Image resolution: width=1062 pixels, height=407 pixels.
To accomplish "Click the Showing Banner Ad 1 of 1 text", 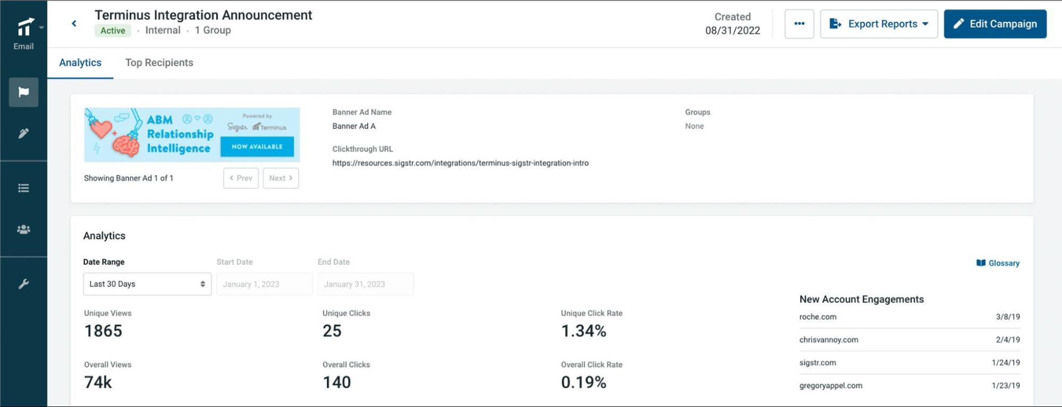I will click(x=129, y=178).
